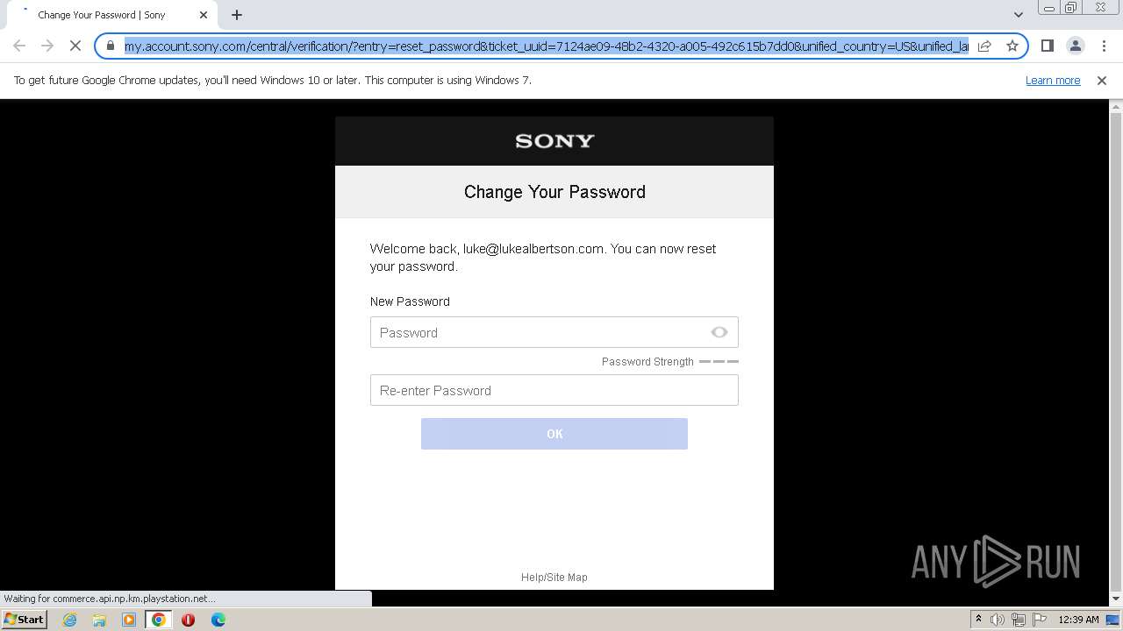Click the New Password input field
Screen dimensions: 1123x631
[554, 332]
